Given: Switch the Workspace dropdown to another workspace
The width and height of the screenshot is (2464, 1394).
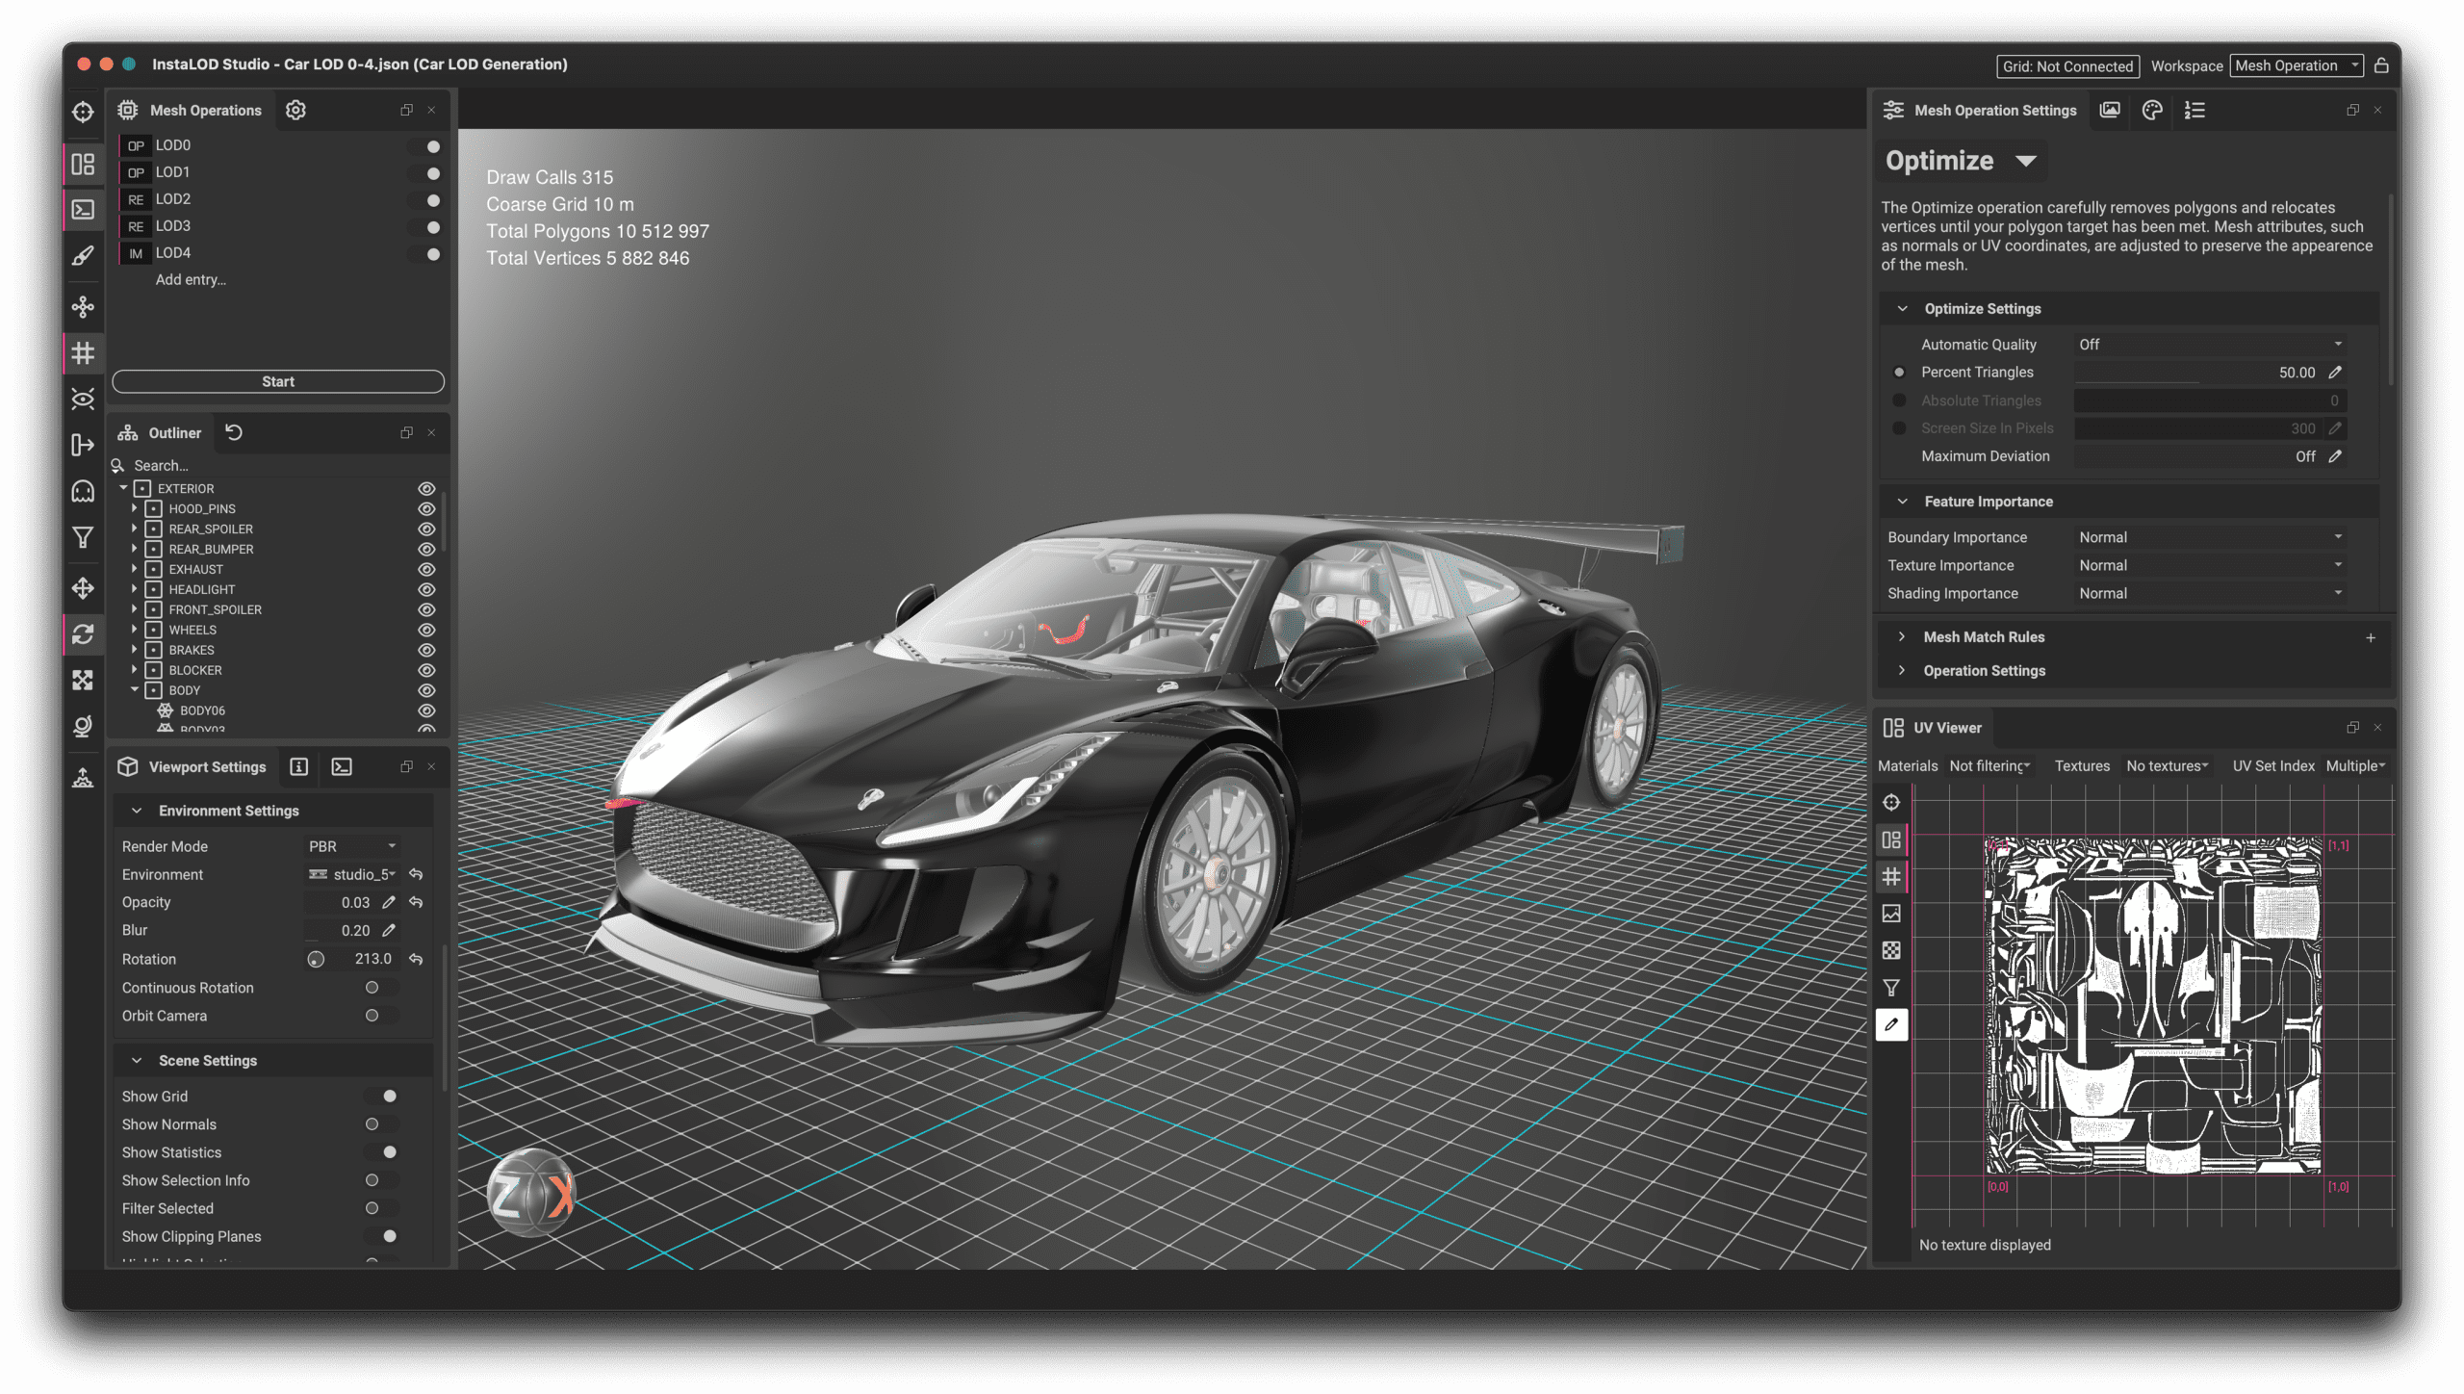Looking at the screenshot, I should click(x=2297, y=65).
